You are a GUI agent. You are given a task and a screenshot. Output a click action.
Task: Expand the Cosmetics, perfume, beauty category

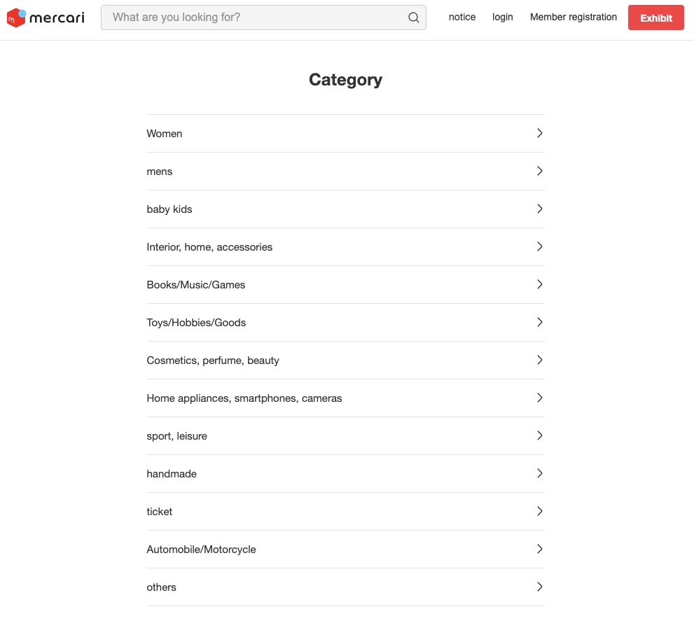pyautogui.click(x=345, y=360)
